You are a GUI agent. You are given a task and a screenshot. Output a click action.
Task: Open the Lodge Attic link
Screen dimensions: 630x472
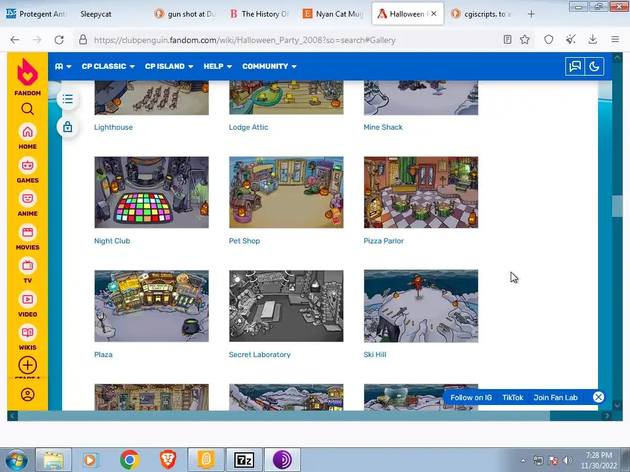[249, 127]
